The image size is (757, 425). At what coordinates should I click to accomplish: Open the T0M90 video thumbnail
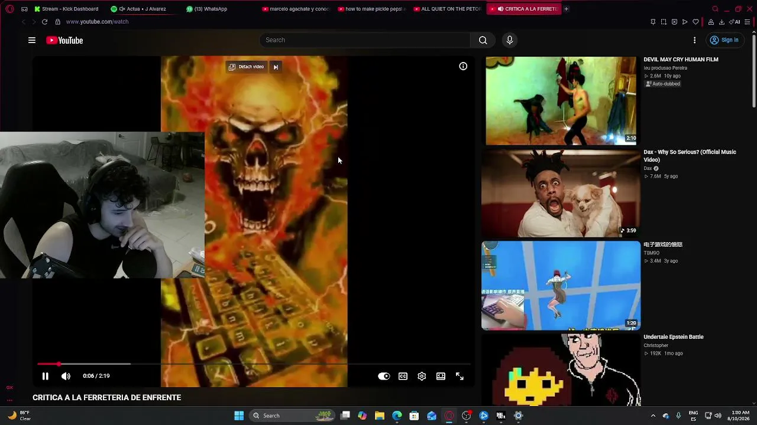561,286
